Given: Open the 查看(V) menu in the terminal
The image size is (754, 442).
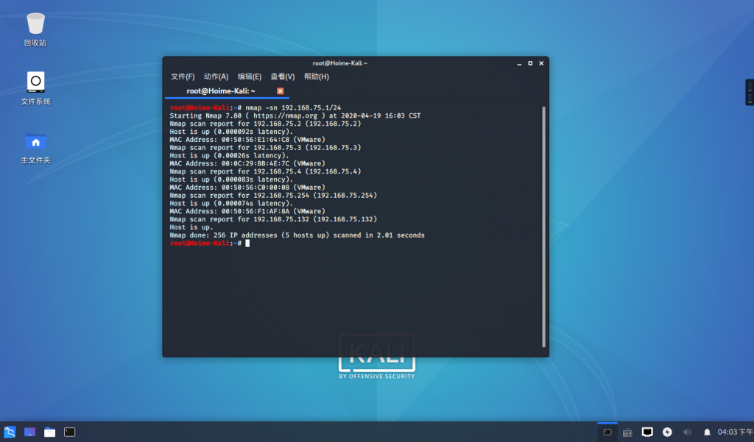Looking at the screenshot, I should (x=282, y=76).
